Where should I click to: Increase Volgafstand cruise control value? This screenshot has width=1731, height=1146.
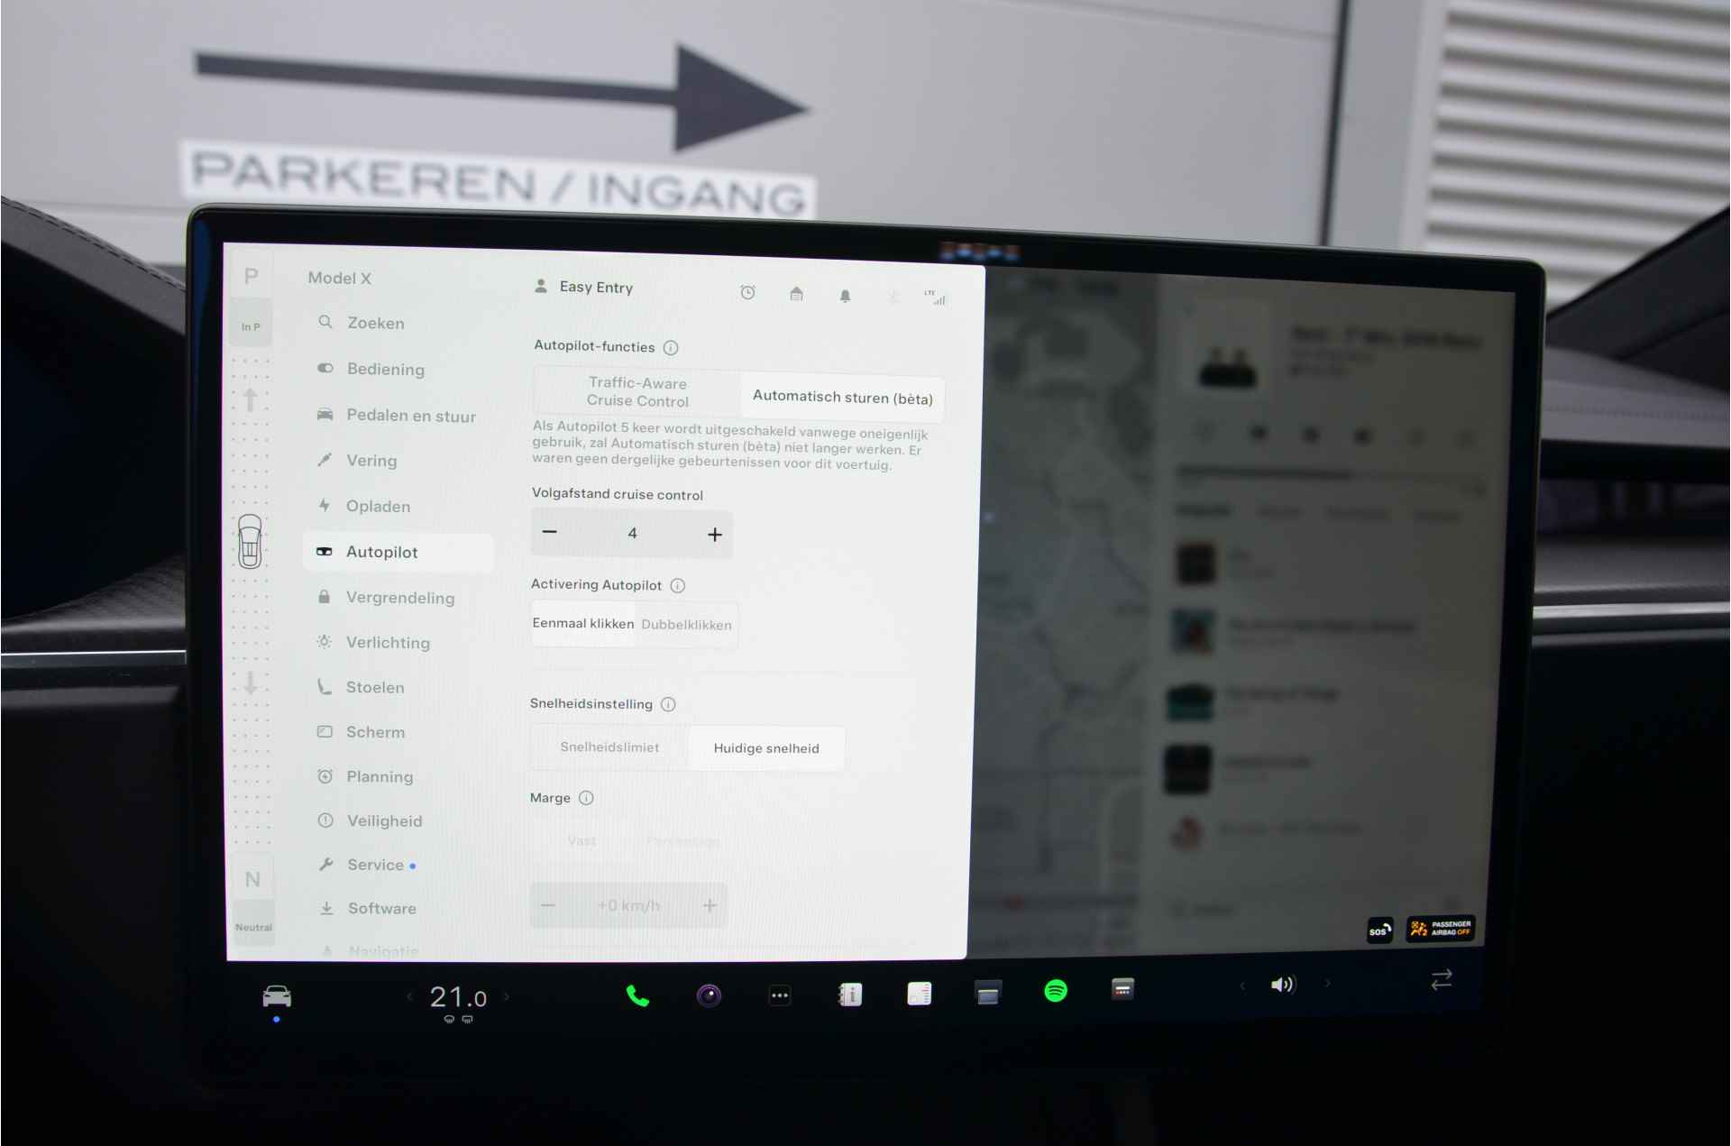pyautogui.click(x=713, y=535)
